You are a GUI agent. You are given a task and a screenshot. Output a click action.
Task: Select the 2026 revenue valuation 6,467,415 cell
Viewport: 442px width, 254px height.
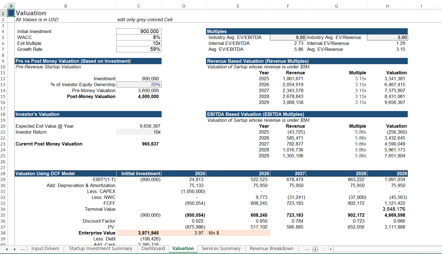[387, 84]
